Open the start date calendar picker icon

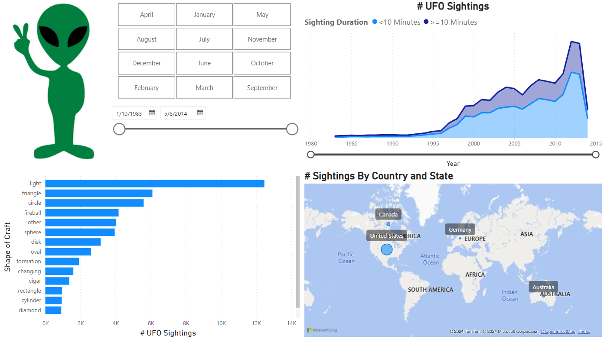tap(152, 113)
